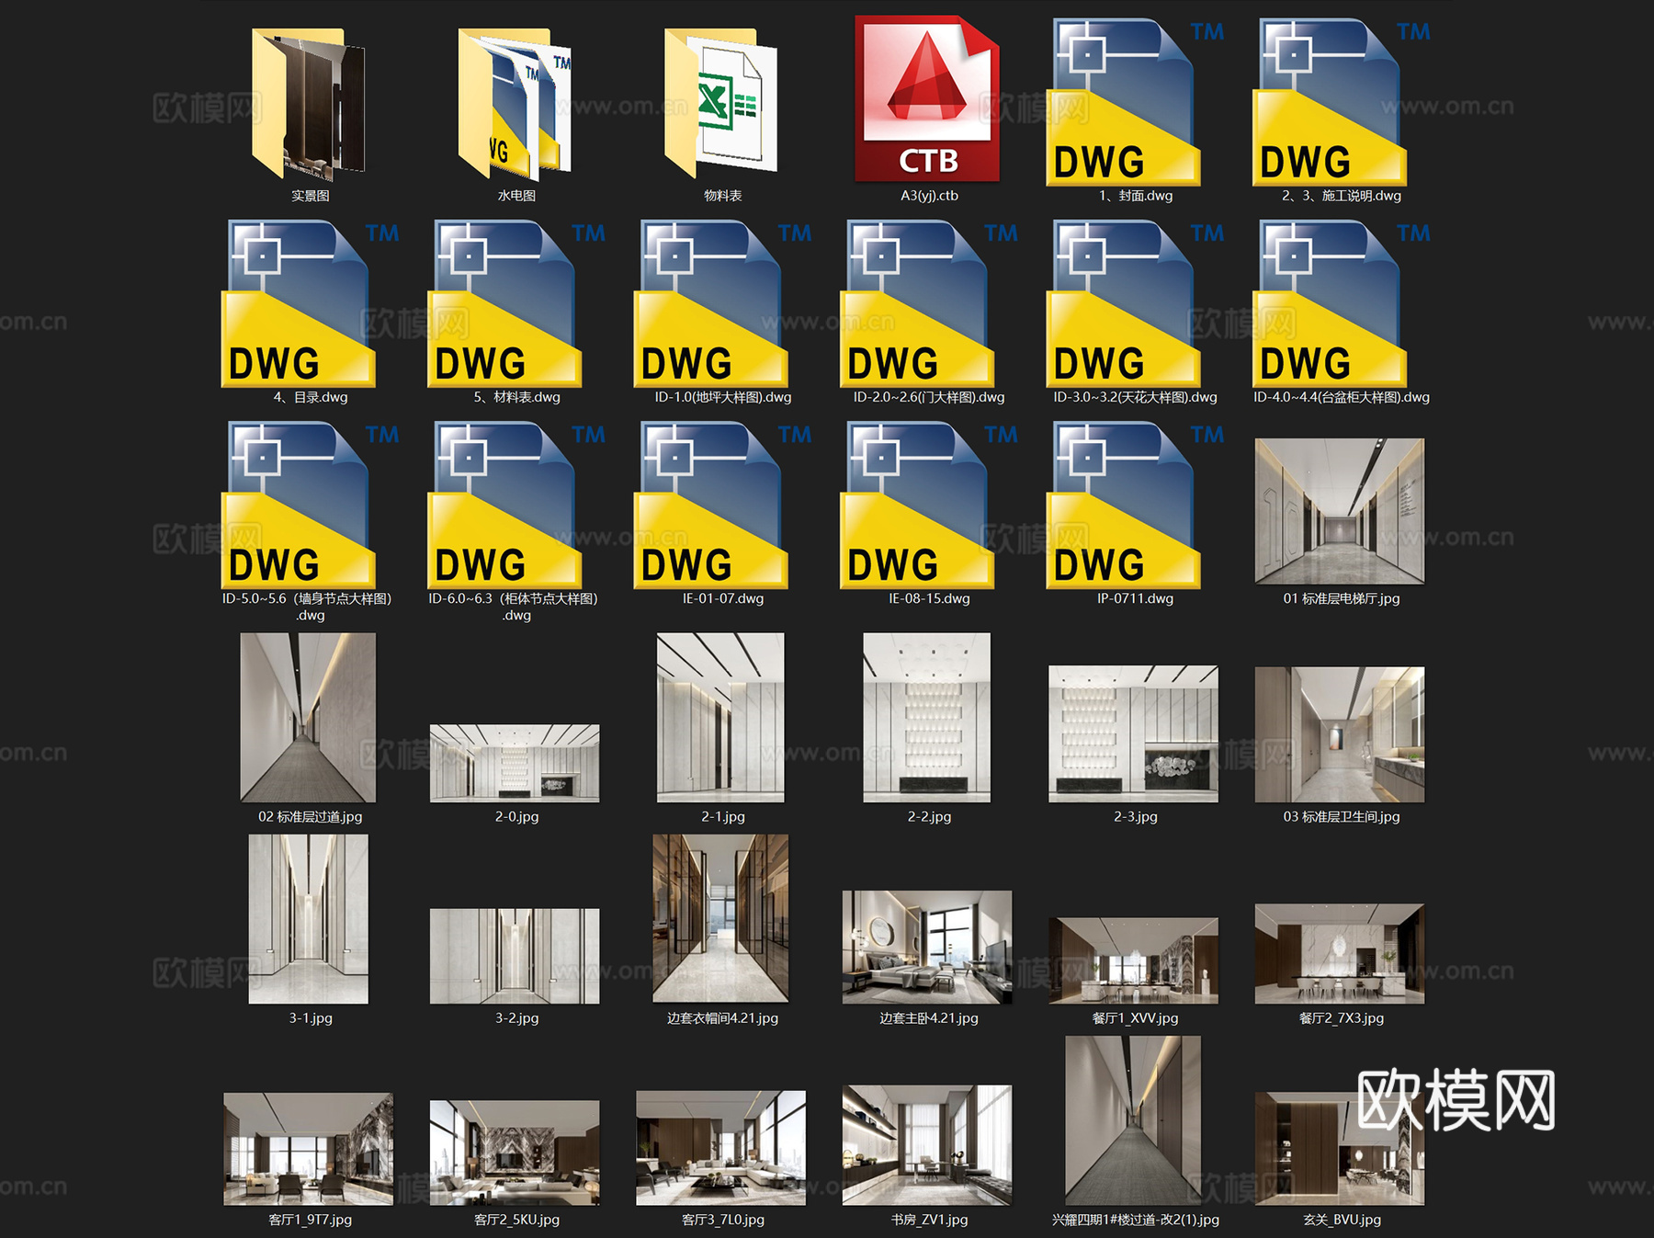Click the 2-1.jpg image thumbnail
Screen dimensions: 1654x1238
720,717
